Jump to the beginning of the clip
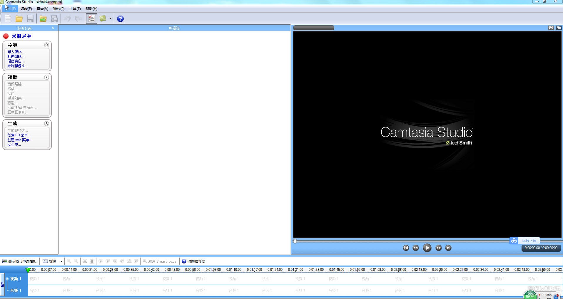This screenshot has width=563, height=299. pyautogui.click(x=406, y=248)
